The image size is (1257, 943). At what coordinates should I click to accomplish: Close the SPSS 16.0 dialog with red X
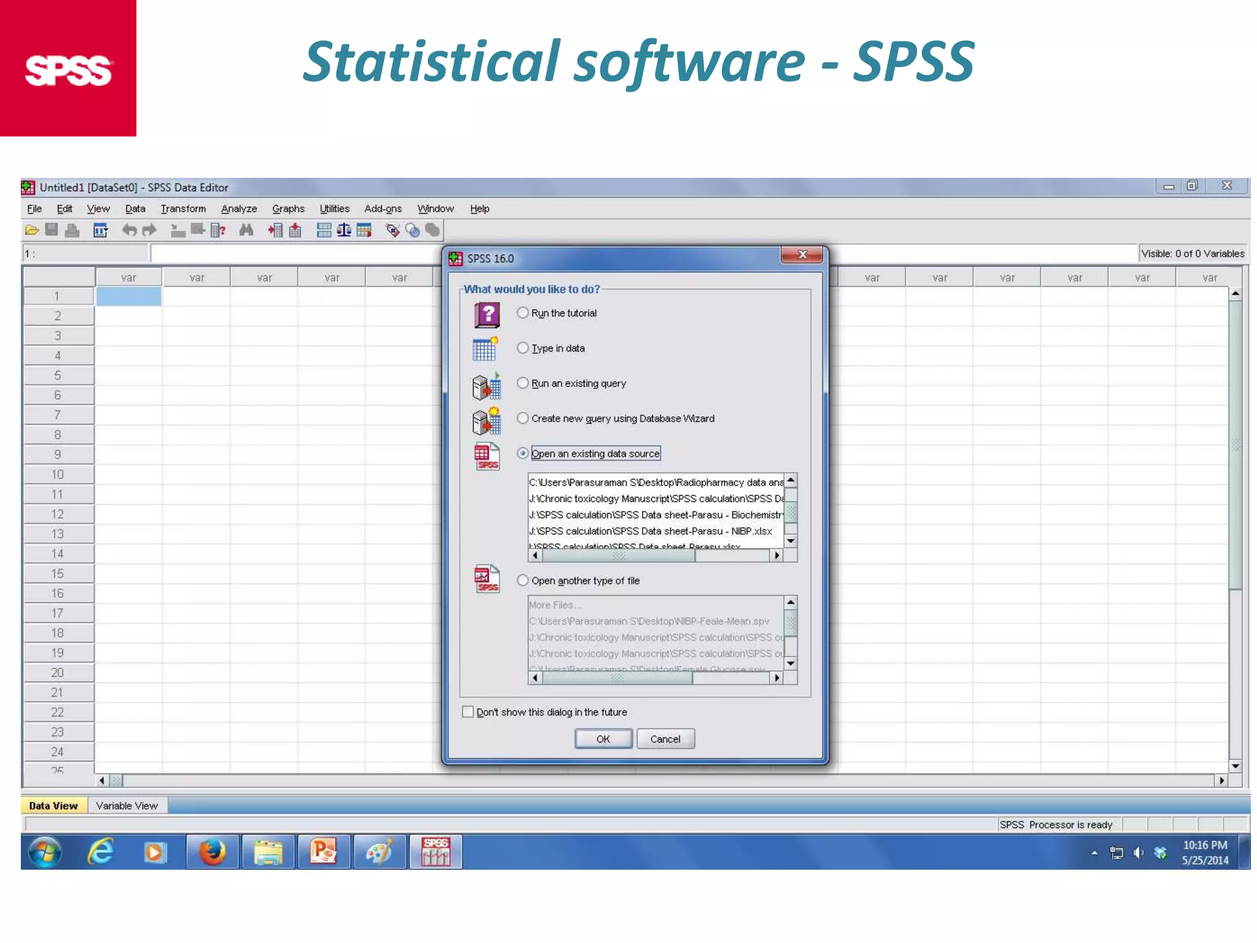pyautogui.click(x=802, y=254)
